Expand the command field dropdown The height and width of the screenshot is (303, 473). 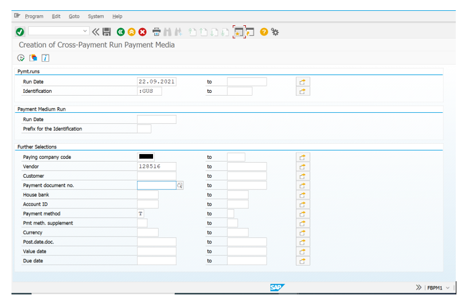[x=85, y=31]
